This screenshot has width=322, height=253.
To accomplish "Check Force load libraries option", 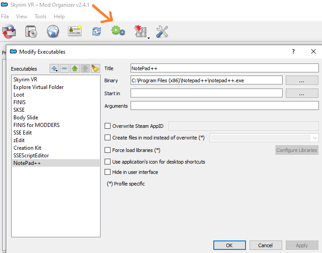I will click(108, 150).
